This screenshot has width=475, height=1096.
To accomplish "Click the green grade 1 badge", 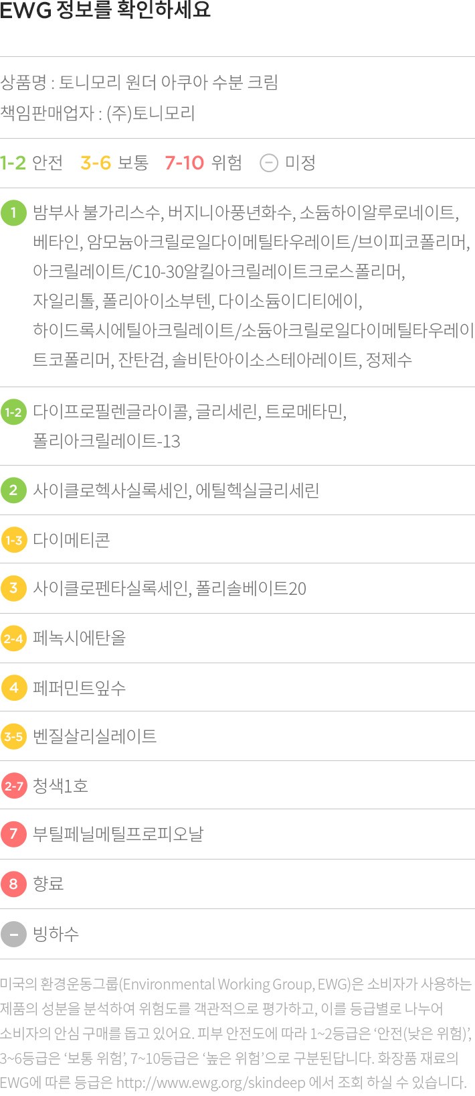I will (13, 213).
